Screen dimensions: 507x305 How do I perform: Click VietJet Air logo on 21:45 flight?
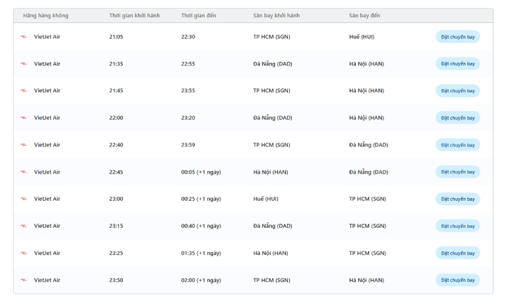24,91
